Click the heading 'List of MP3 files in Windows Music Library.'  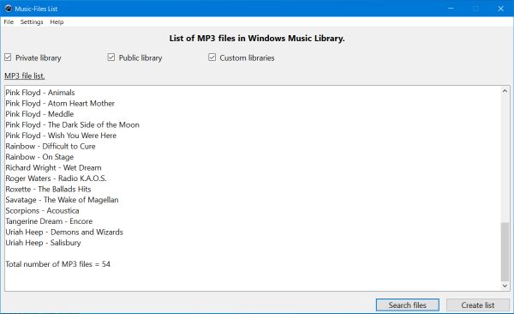(257, 39)
